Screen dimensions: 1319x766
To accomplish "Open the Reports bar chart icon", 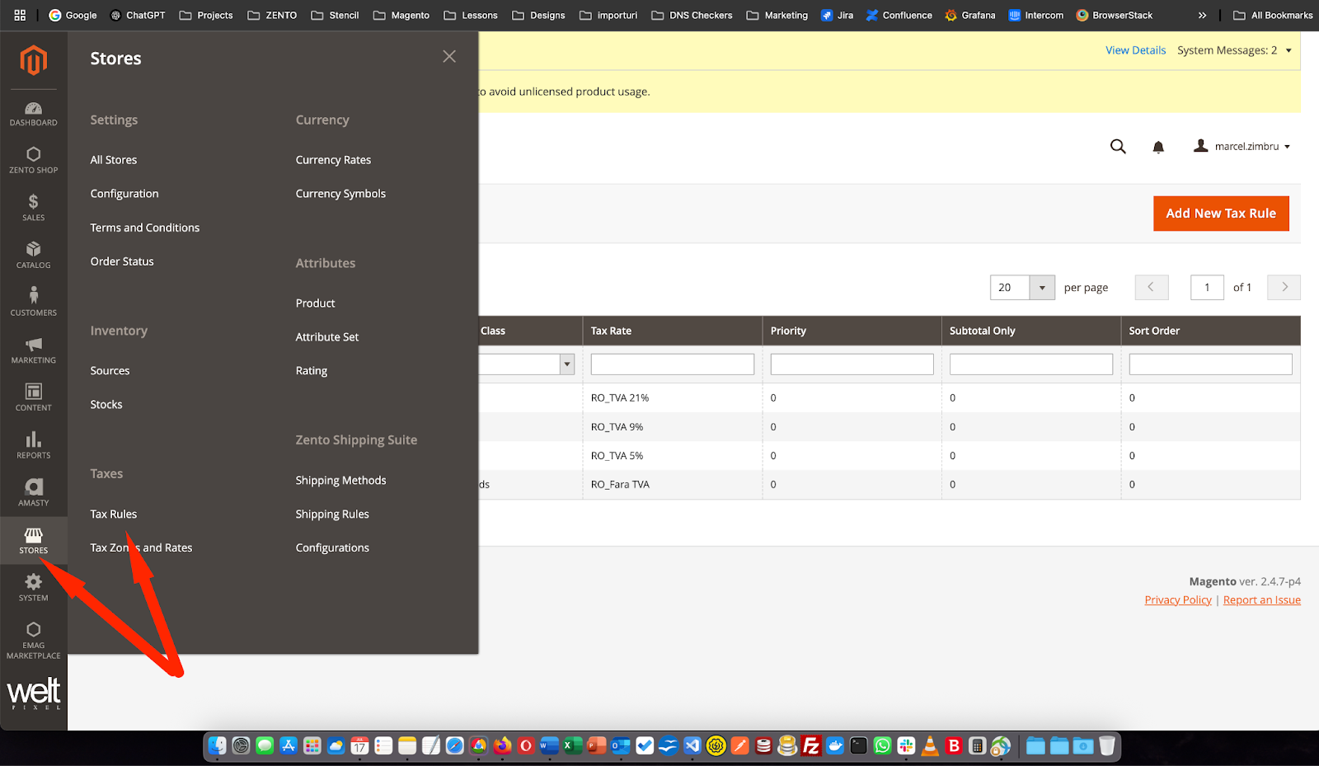I will coord(33,445).
